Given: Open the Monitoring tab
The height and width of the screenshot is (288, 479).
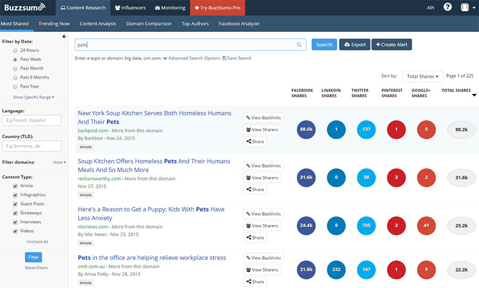Looking at the screenshot, I should (x=170, y=7).
